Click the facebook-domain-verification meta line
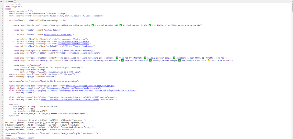The image size is (293, 139). [x=51, y=133]
